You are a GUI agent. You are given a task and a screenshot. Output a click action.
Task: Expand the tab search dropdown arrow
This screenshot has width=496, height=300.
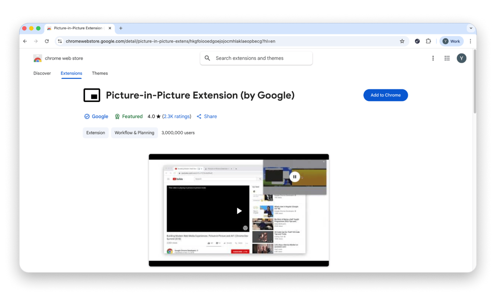[471, 28]
